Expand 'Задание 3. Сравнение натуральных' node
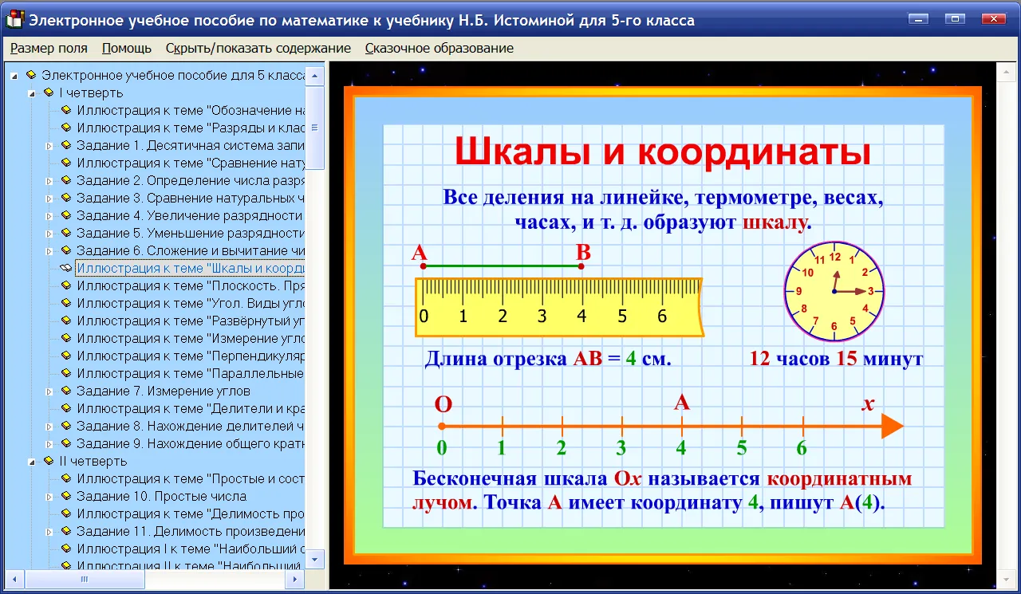This screenshot has width=1021, height=594. 49,199
